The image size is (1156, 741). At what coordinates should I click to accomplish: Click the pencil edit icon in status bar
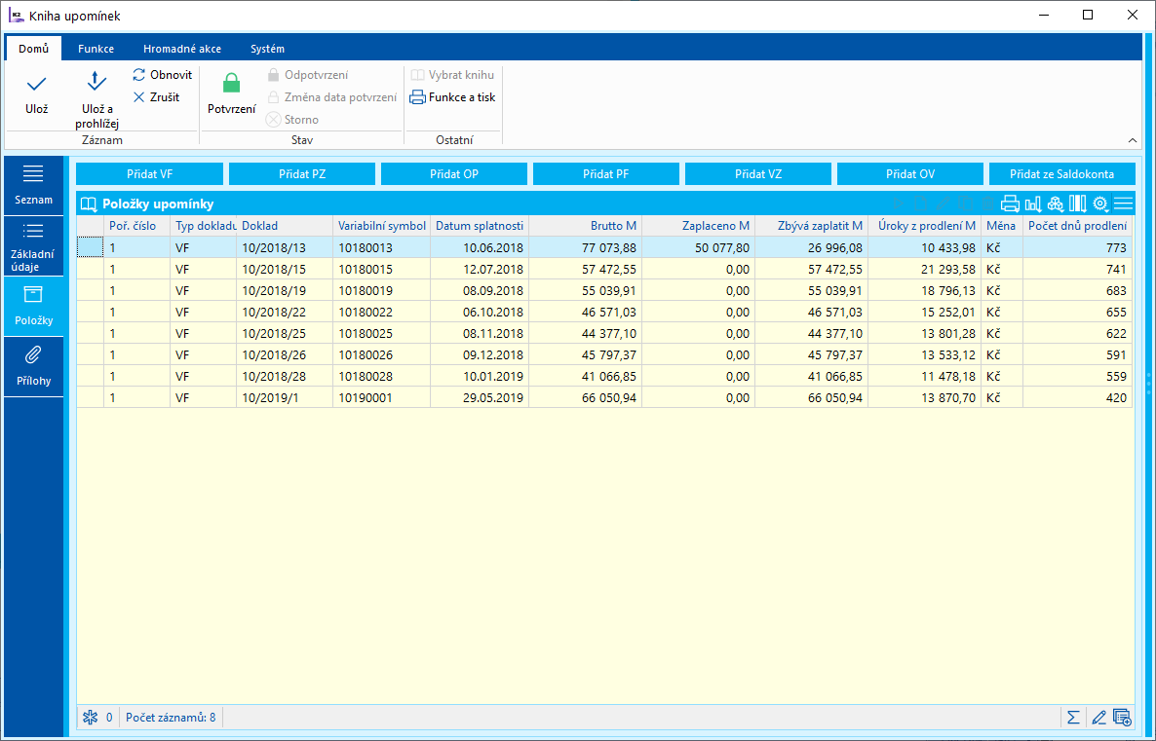(1098, 718)
